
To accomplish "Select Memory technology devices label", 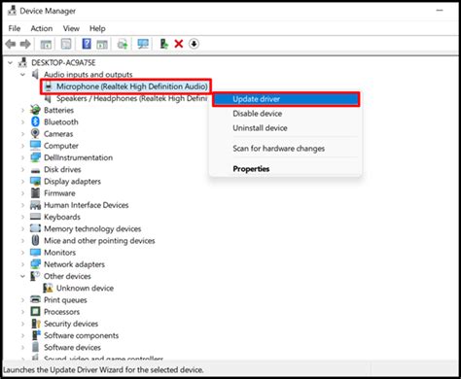I will pyautogui.click(x=92, y=228).
